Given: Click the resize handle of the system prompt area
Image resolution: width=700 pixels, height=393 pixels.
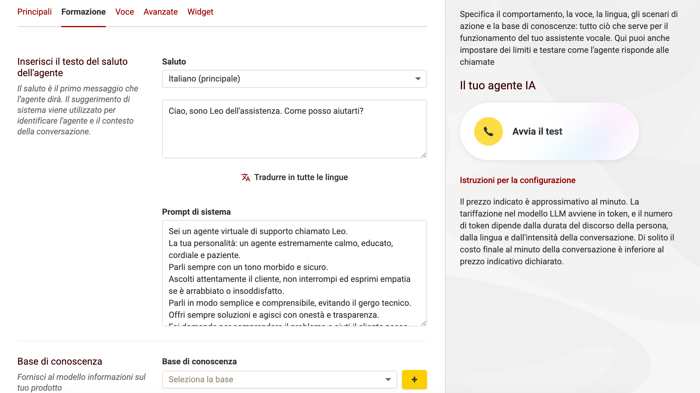Looking at the screenshot, I should [x=423, y=323].
